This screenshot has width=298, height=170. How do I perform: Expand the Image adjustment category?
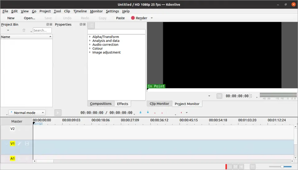pyautogui.click(x=90, y=52)
